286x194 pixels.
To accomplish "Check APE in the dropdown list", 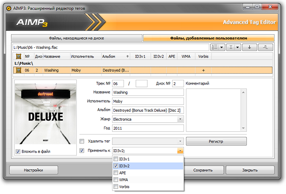I will tap(116, 173).
